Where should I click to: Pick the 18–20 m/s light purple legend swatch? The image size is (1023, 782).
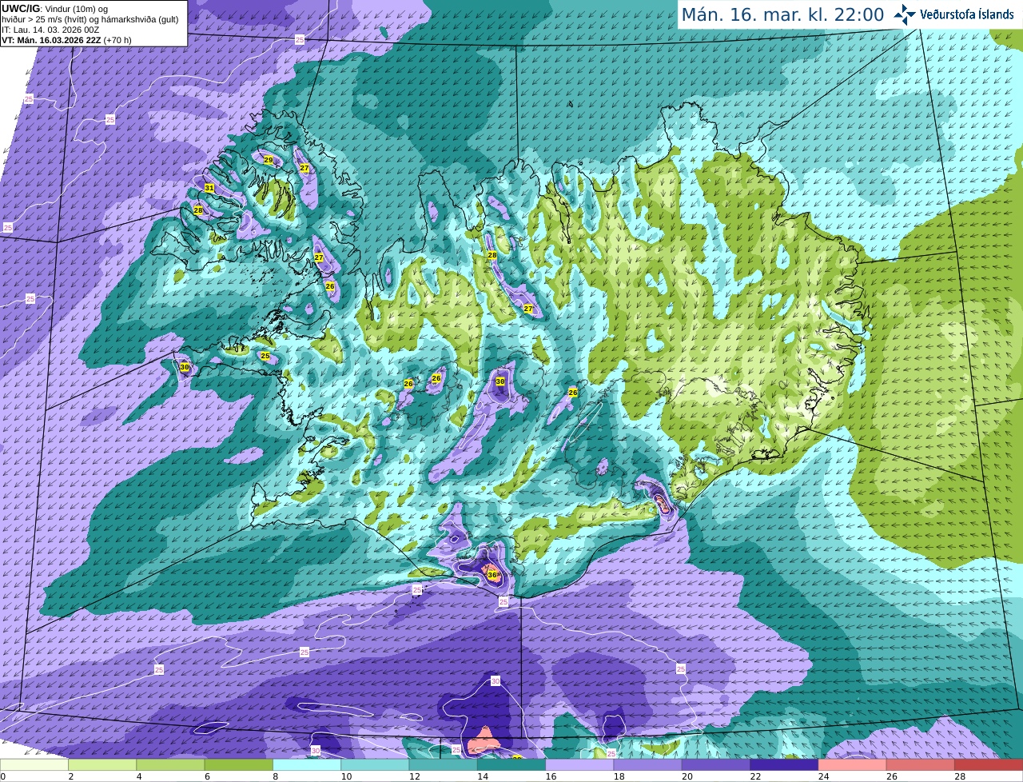[x=648, y=764]
